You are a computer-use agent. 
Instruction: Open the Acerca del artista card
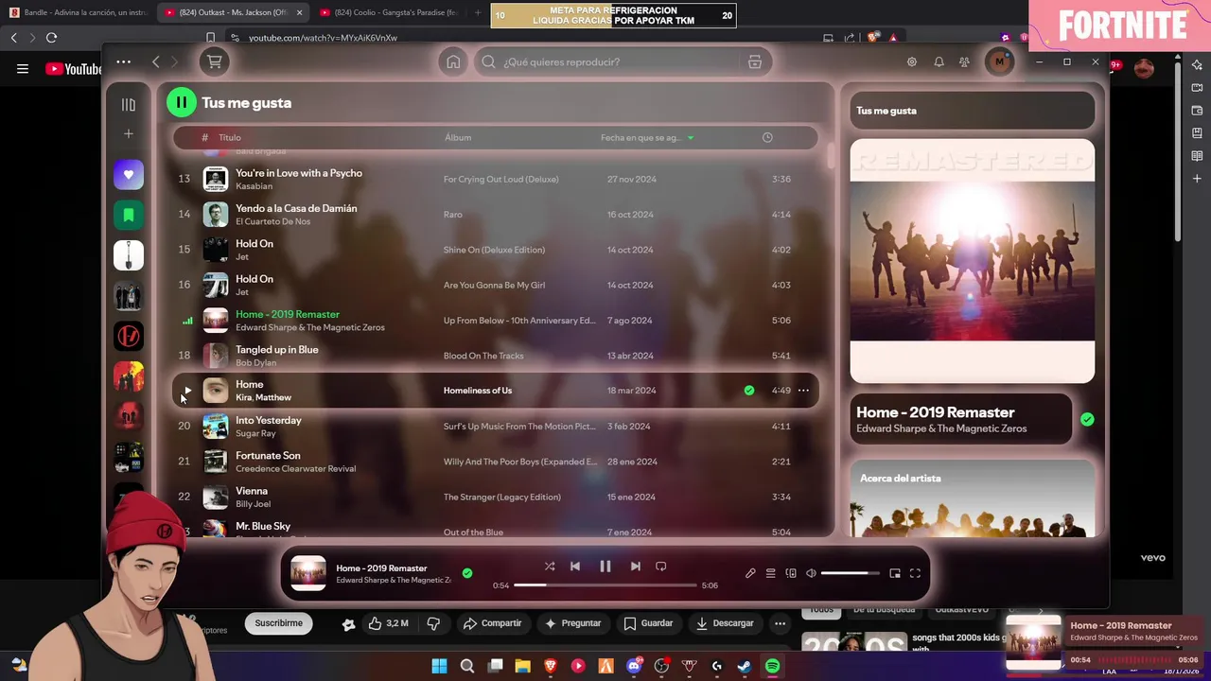(x=973, y=498)
